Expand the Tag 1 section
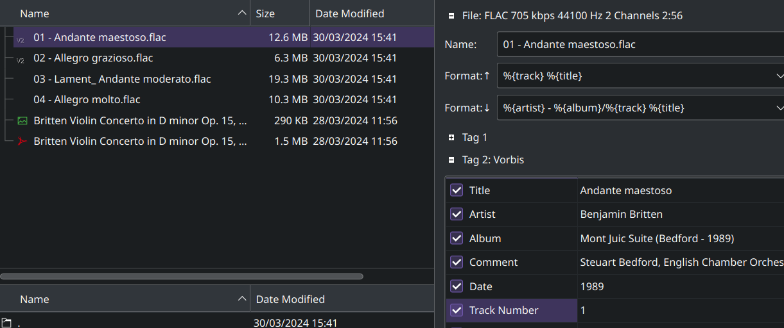The height and width of the screenshot is (328, 784). (x=452, y=137)
